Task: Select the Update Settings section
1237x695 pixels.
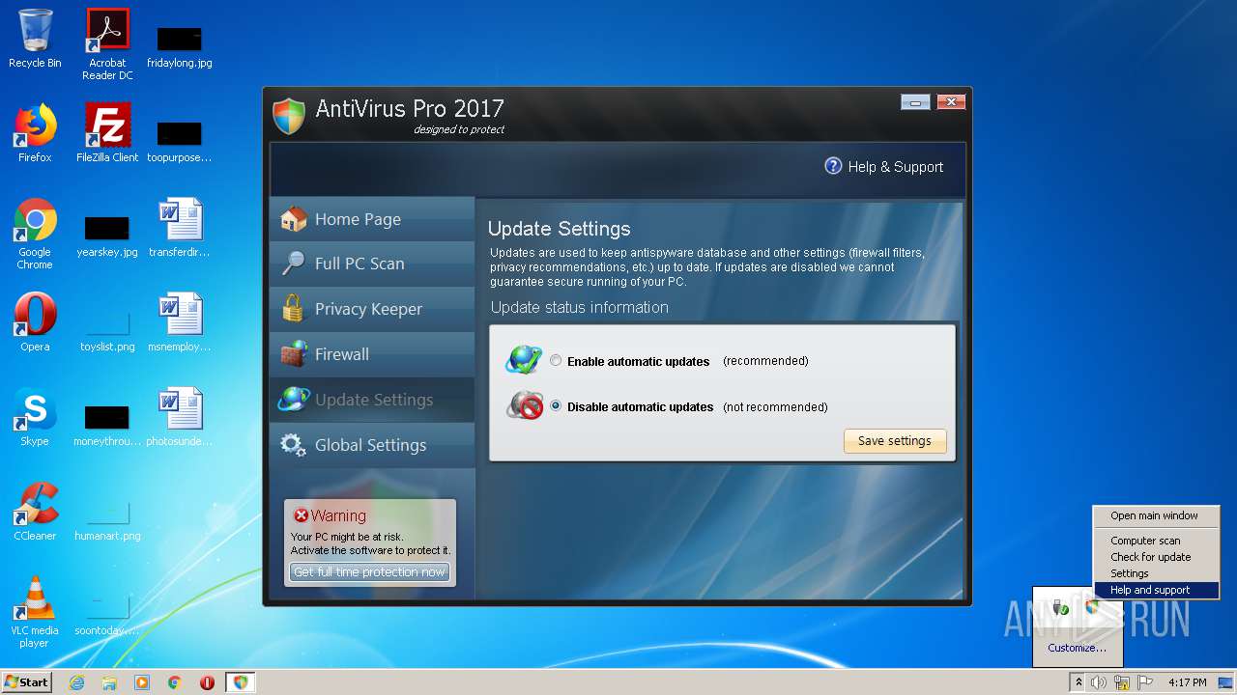Action: (372, 400)
